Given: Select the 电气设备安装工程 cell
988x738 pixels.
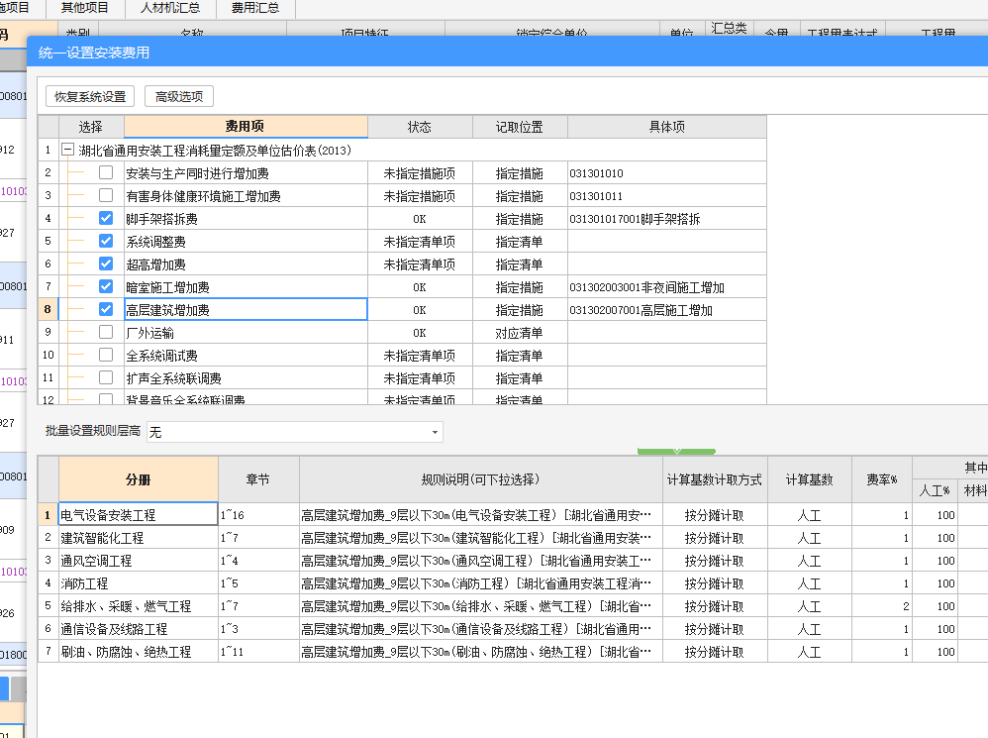Looking at the screenshot, I should pos(138,515).
